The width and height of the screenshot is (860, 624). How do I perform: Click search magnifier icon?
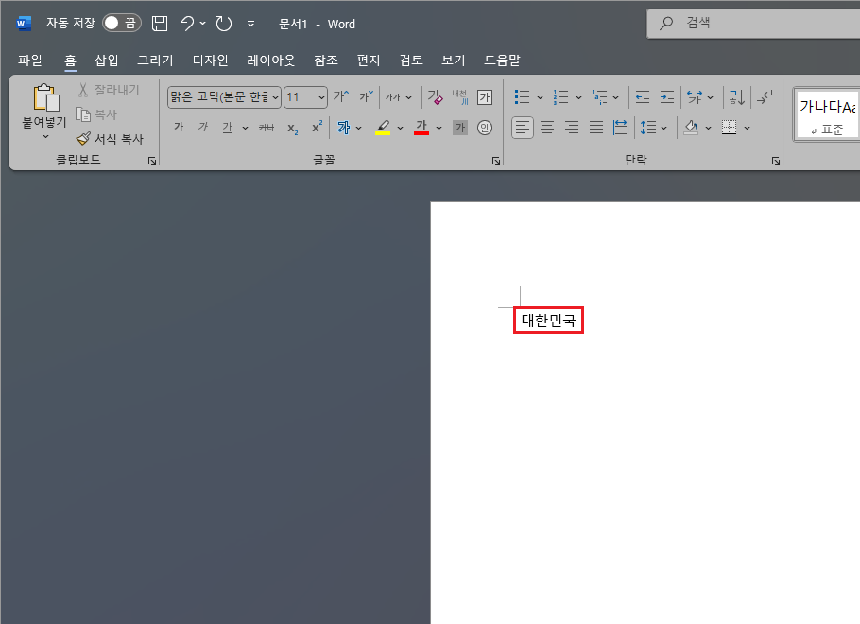(666, 23)
